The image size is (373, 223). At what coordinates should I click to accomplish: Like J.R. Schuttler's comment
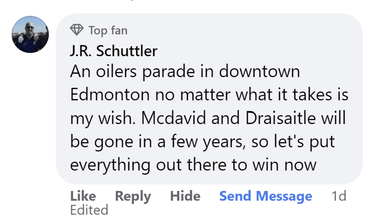pos(83,197)
